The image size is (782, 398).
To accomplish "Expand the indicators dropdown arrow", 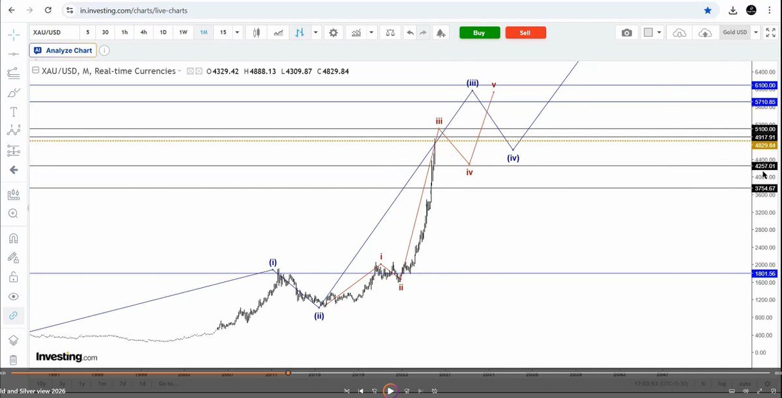I will [371, 33].
